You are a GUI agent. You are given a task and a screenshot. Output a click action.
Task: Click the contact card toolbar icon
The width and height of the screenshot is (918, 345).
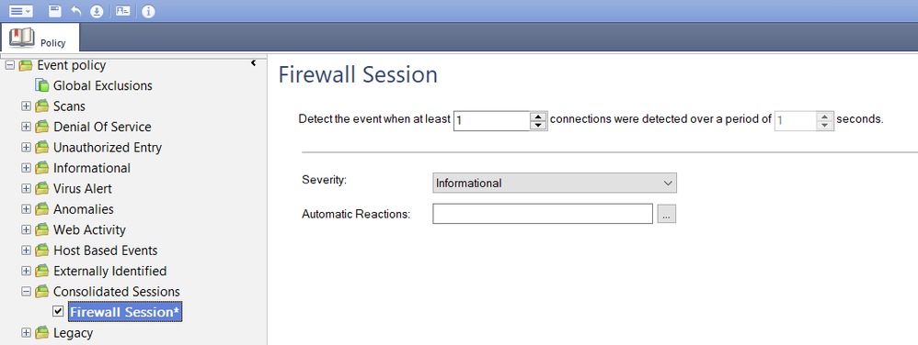pos(122,10)
